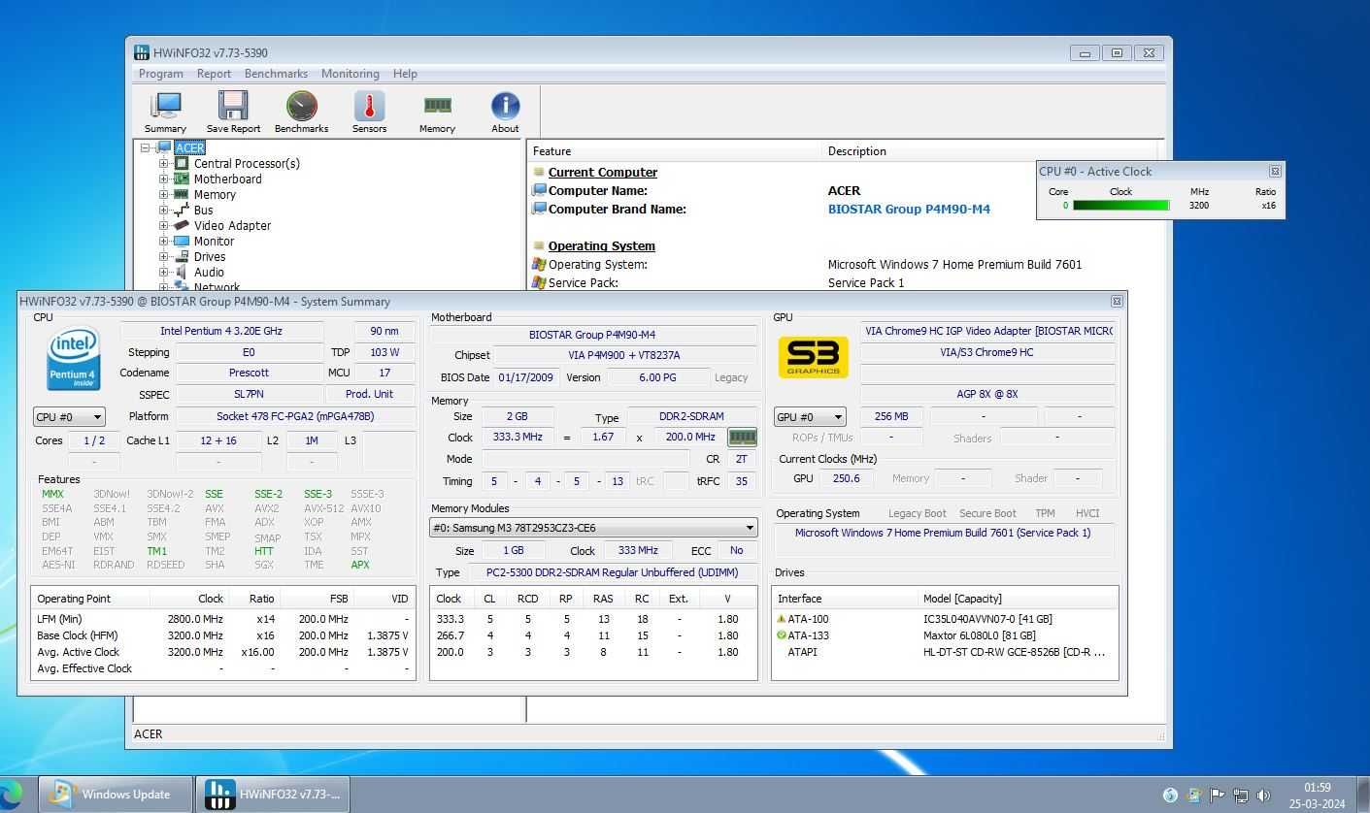Click the Intel Pentium 4 3.20E GHz field
This screenshot has height=813, width=1370.
click(221, 331)
